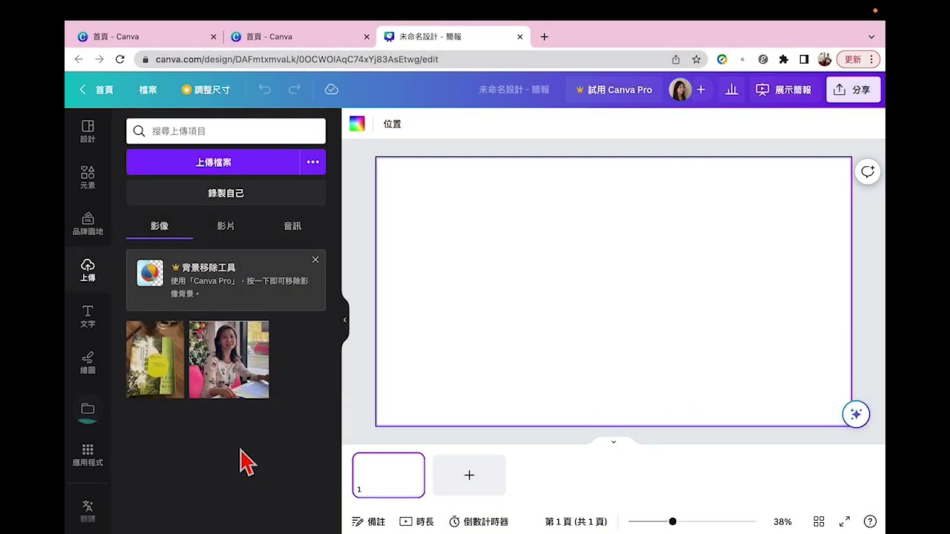The width and height of the screenshot is (950, 534).
Task: Click the comment refresh icon beside canvas
Action: (868, 172)
